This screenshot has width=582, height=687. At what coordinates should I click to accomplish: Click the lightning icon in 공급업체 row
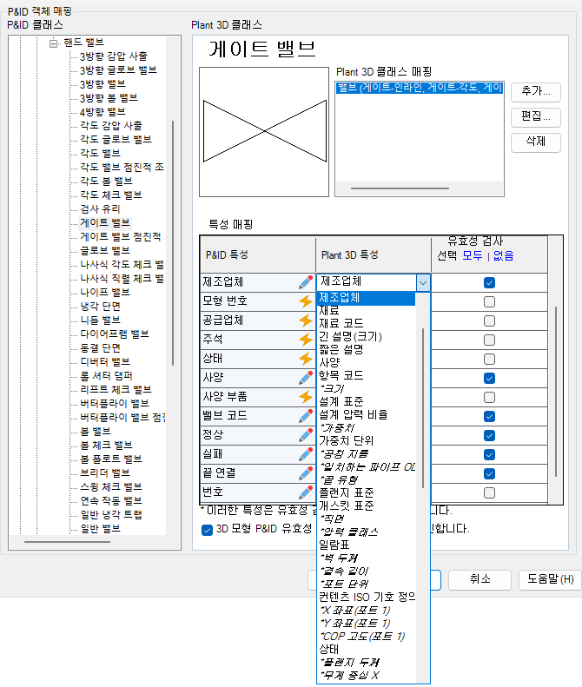click(x=306, y=320)
